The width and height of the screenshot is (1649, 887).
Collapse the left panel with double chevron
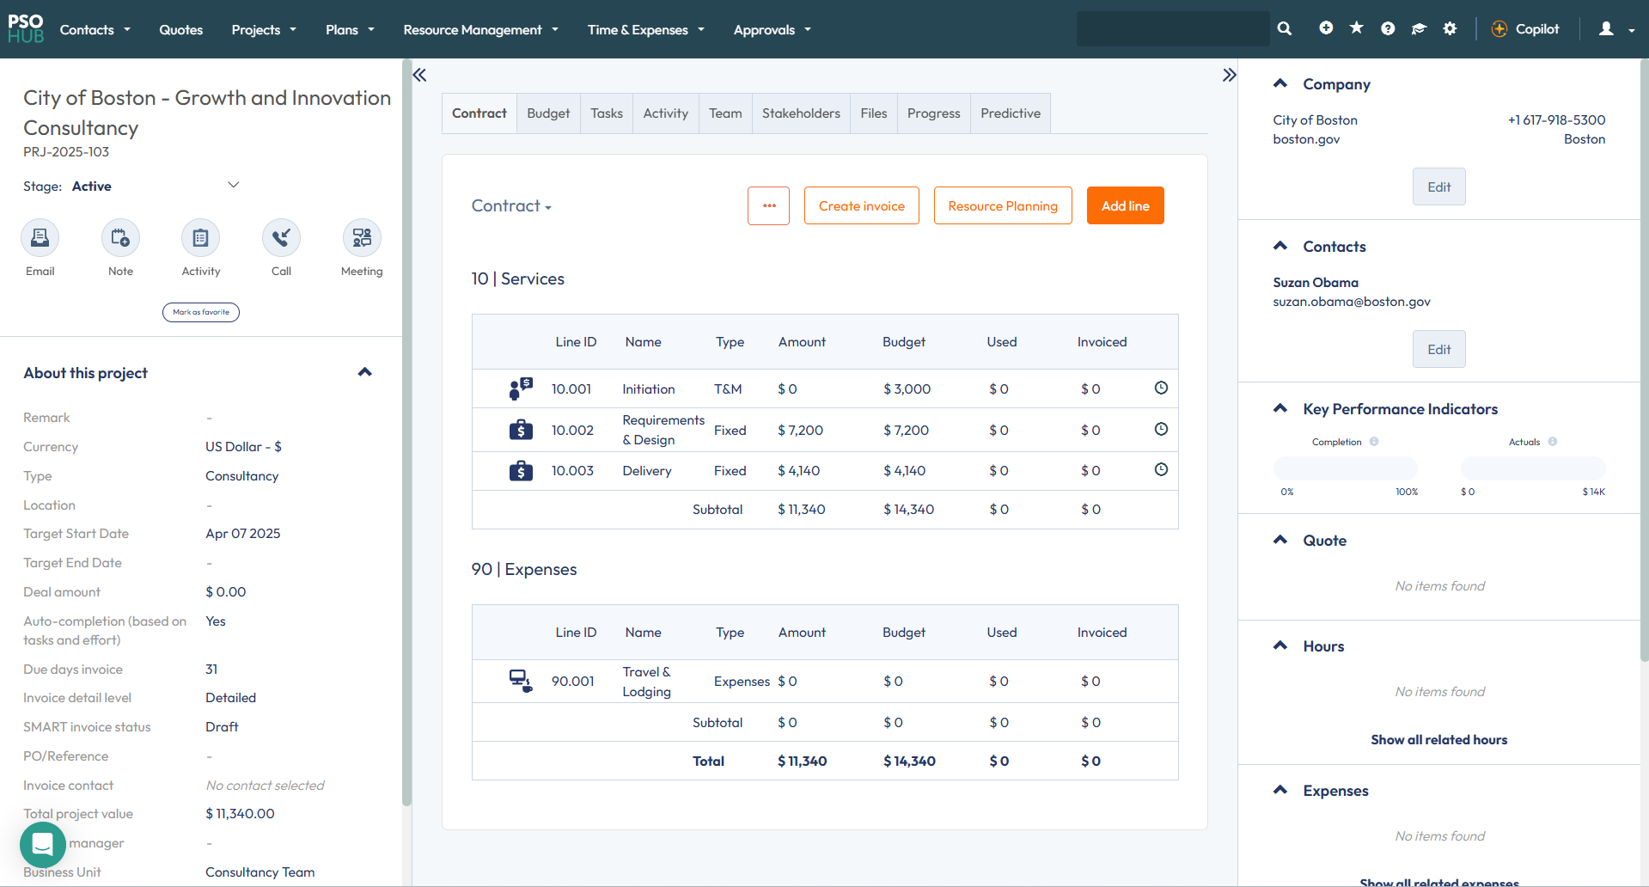419,75
